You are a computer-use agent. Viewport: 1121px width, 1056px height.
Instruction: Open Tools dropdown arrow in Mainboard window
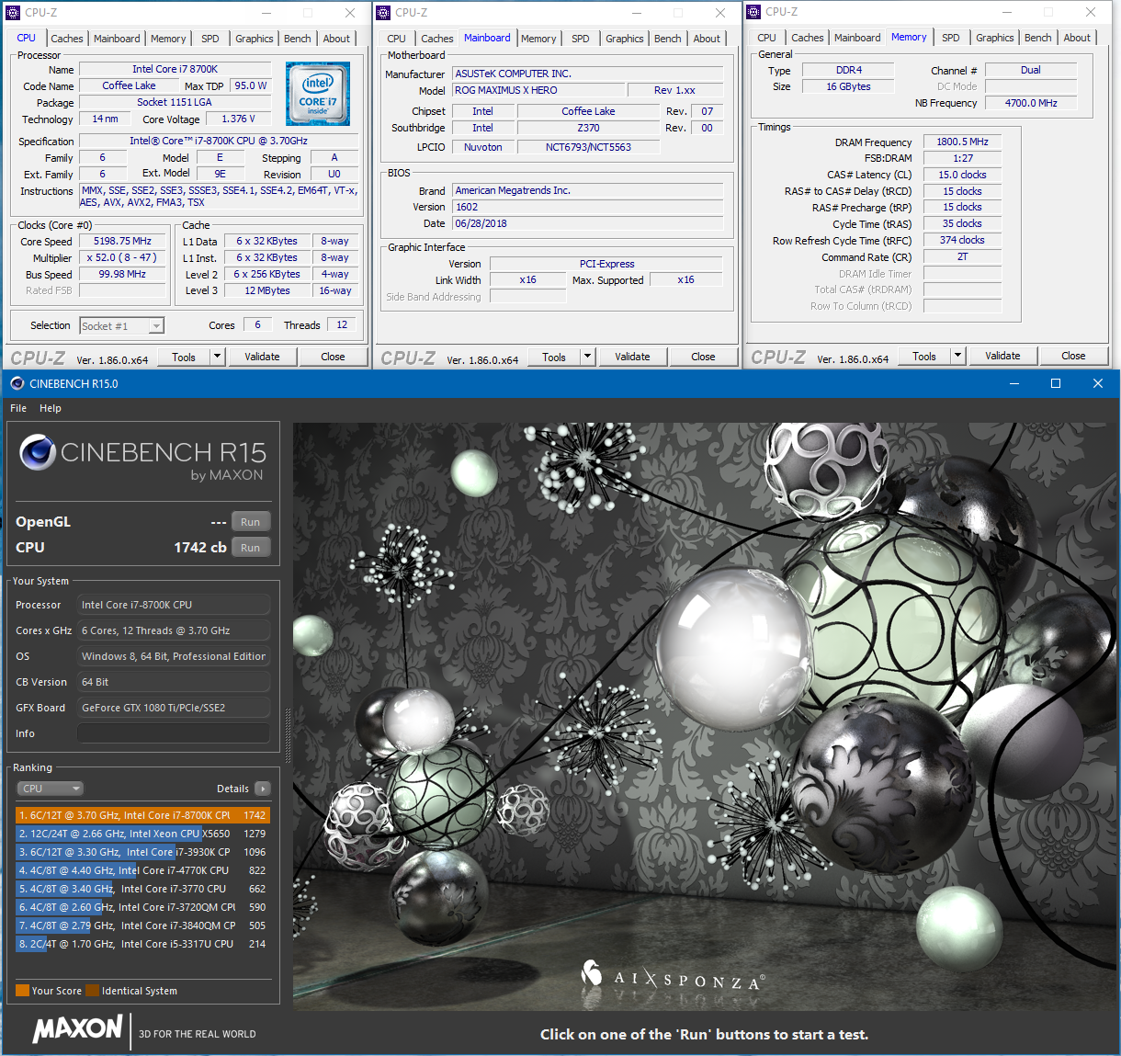pos(588,357)
